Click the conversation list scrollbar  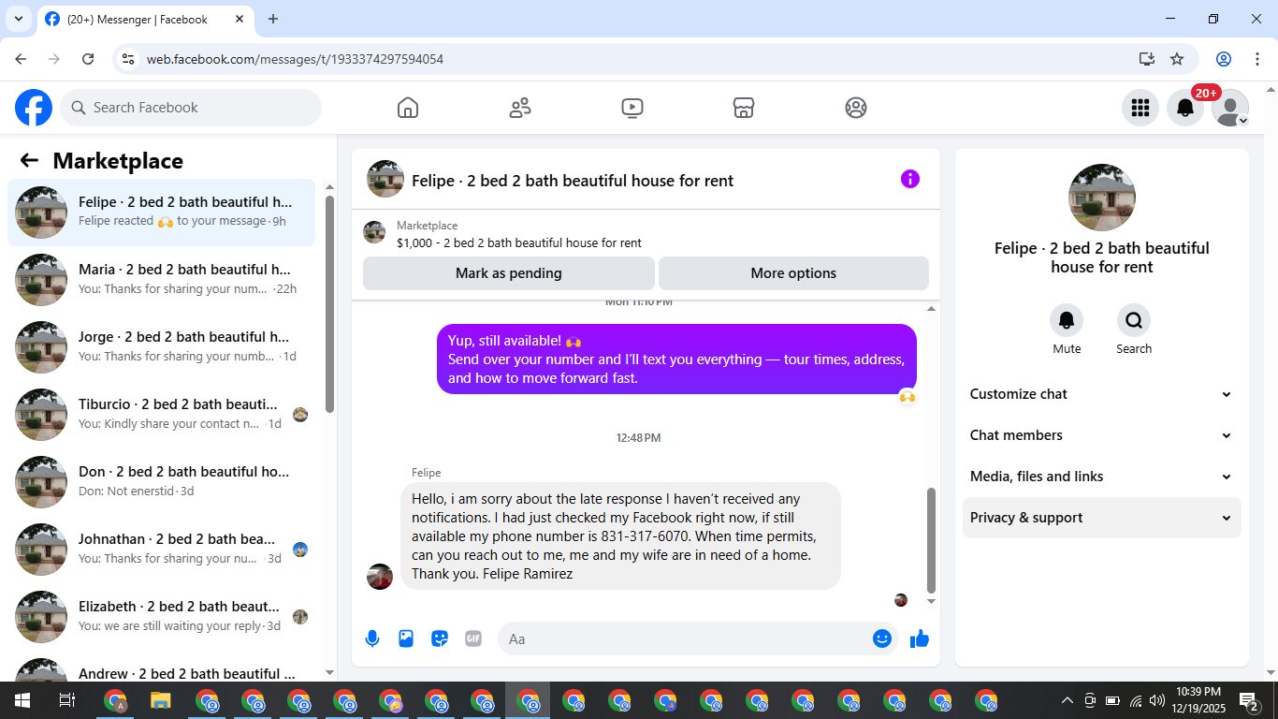329,303
